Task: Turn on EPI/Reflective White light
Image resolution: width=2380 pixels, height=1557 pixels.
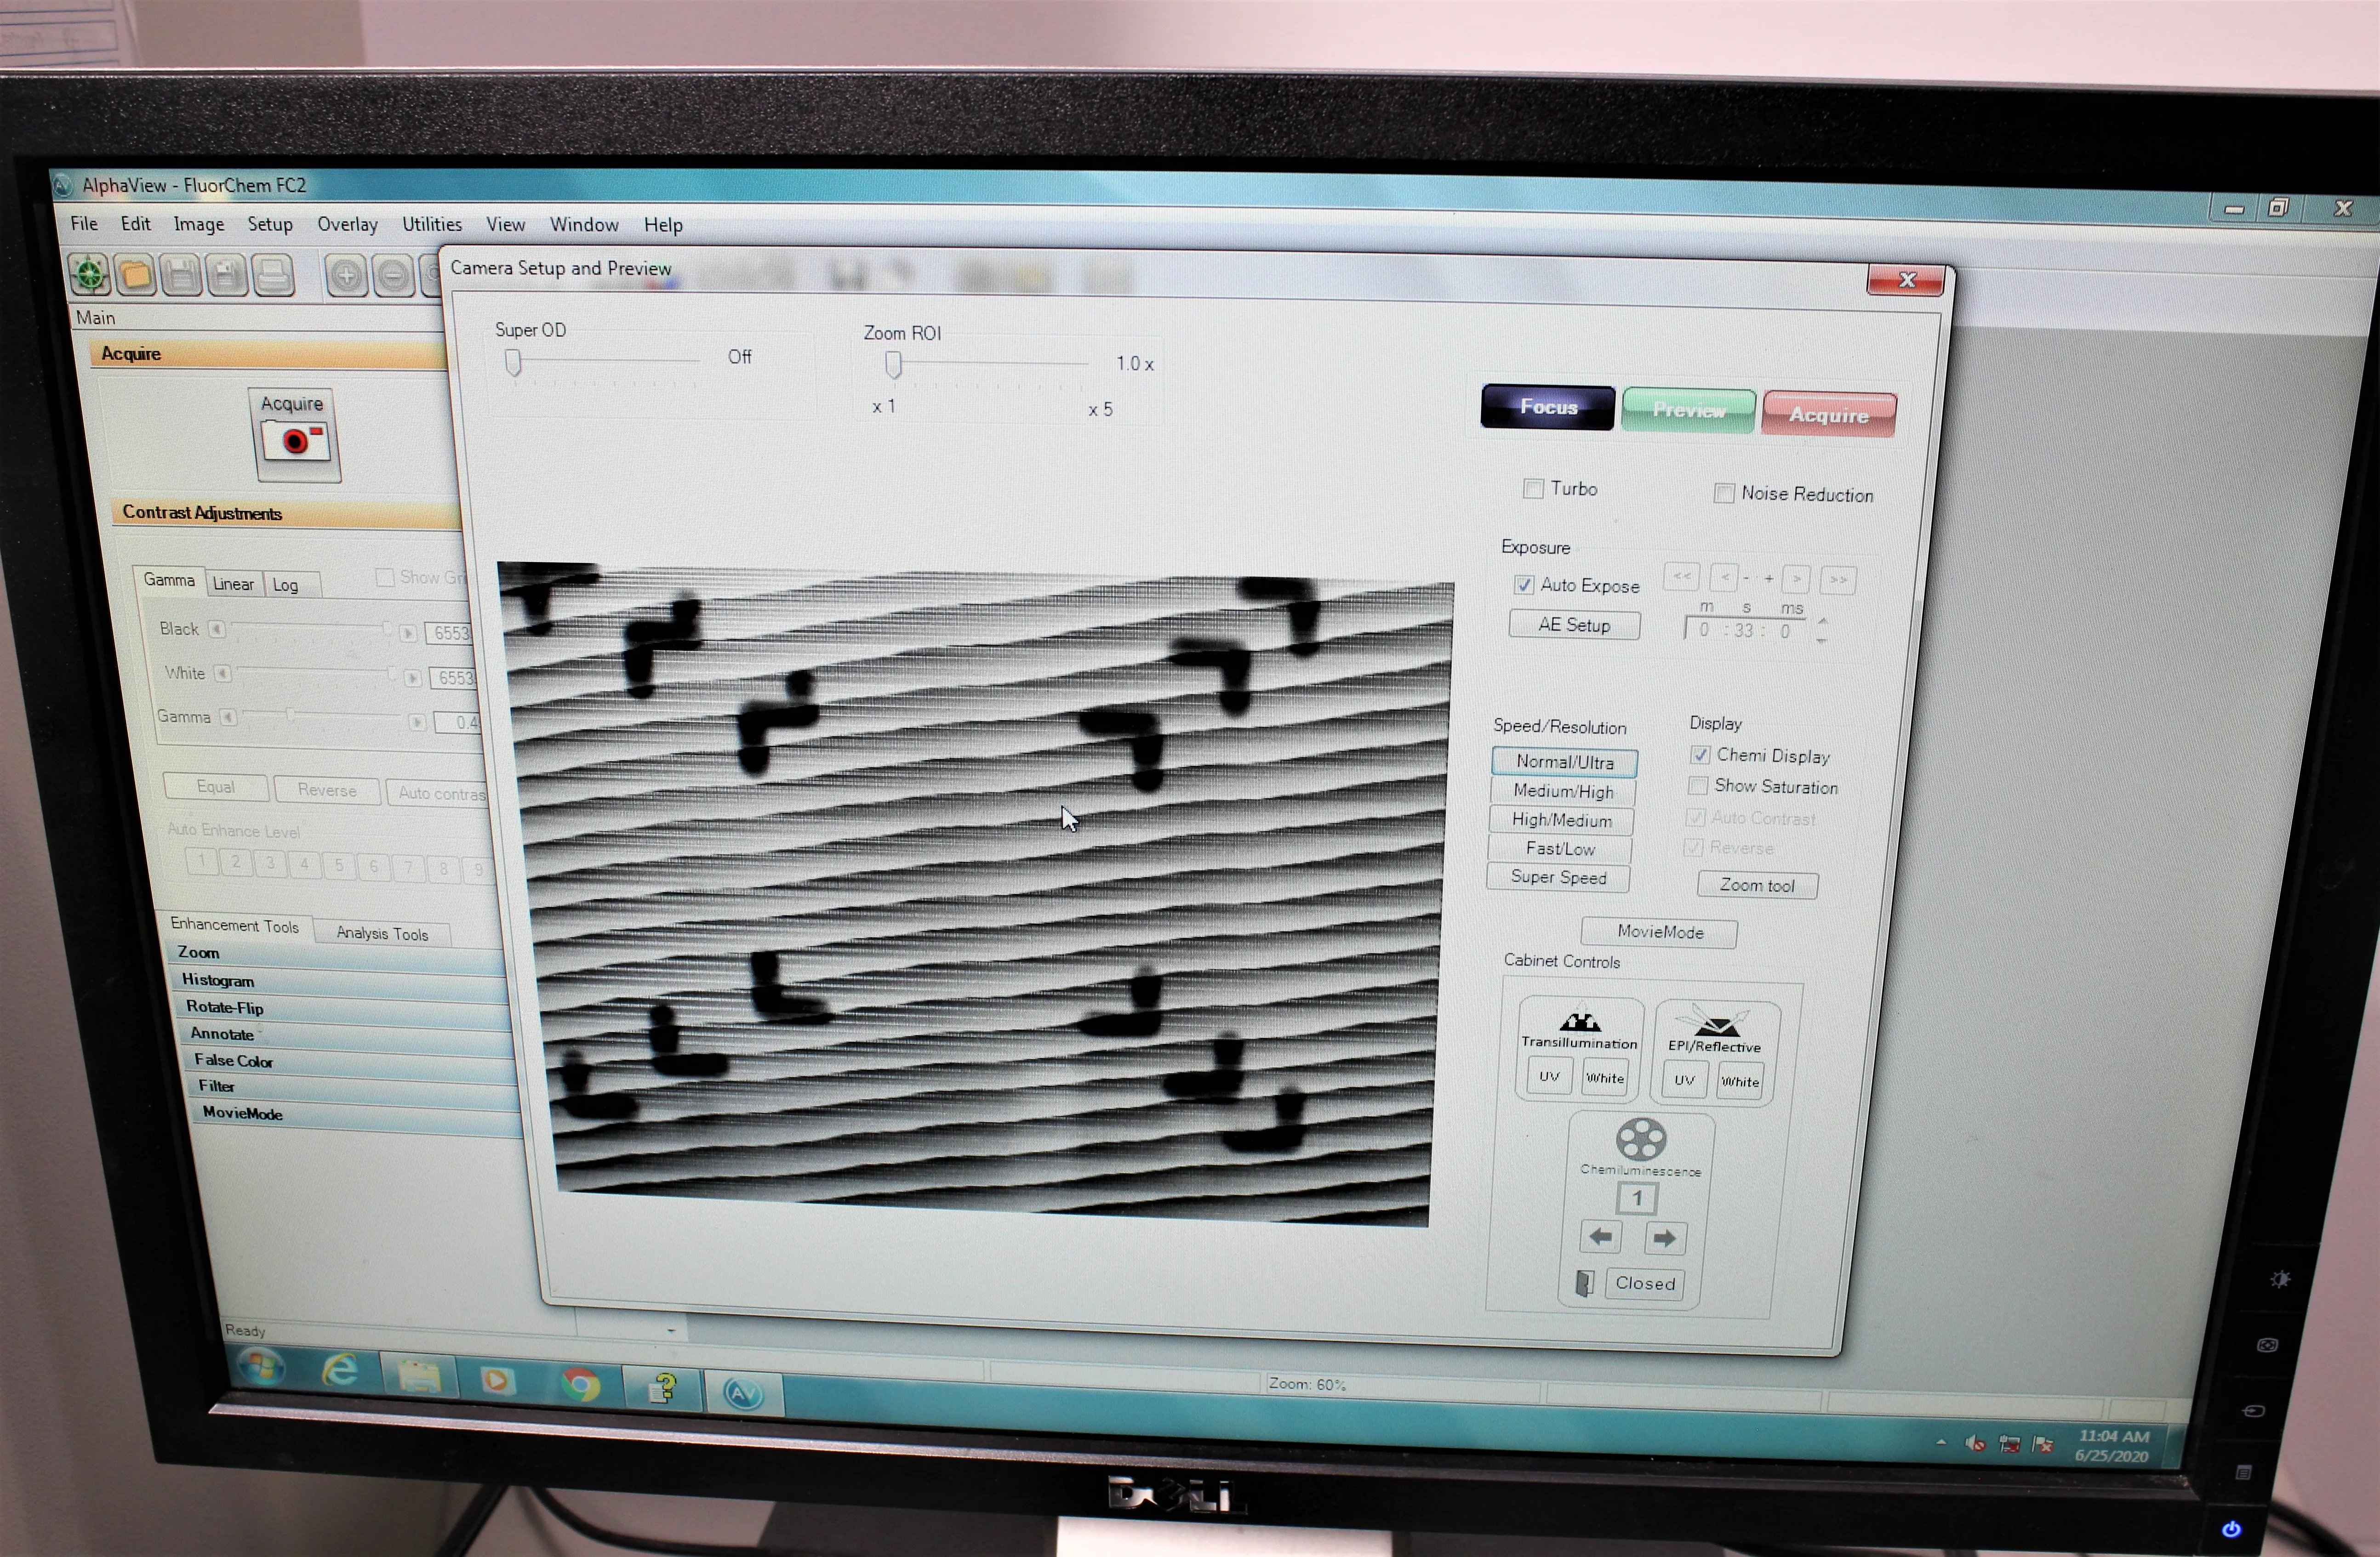Action: [x=1739, y=1081]
